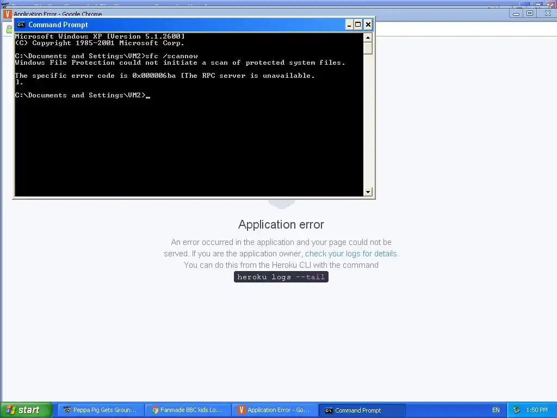
Task: Click the Chrome icon on Fanmade BBC taskbar item
Action: [155, 410]
